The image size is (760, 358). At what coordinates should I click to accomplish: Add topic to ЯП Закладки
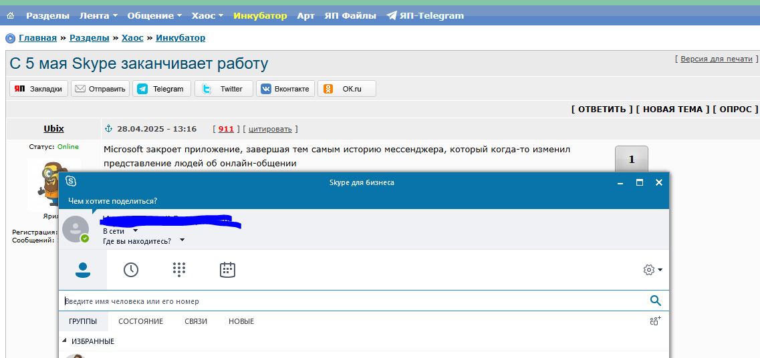39,89
